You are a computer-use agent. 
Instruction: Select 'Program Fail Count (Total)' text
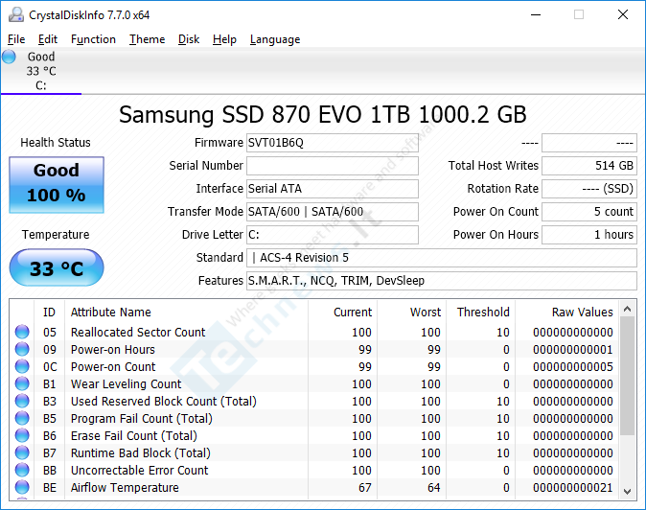tap(142, 419)
